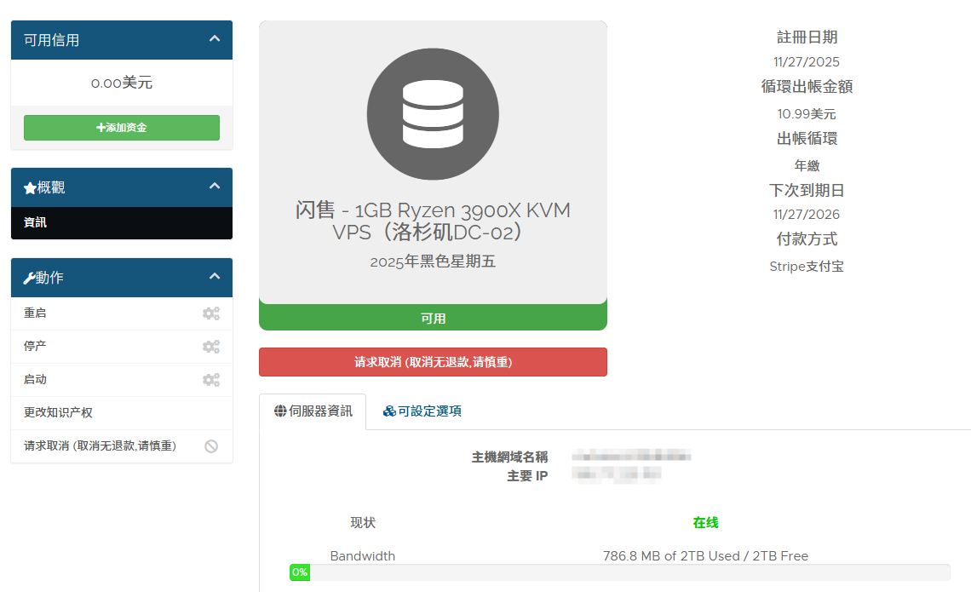The width and height of the screenshot is (971, 592).
Task: Open the 伺服器資訊 tab
Action: [x=313, y=411]
